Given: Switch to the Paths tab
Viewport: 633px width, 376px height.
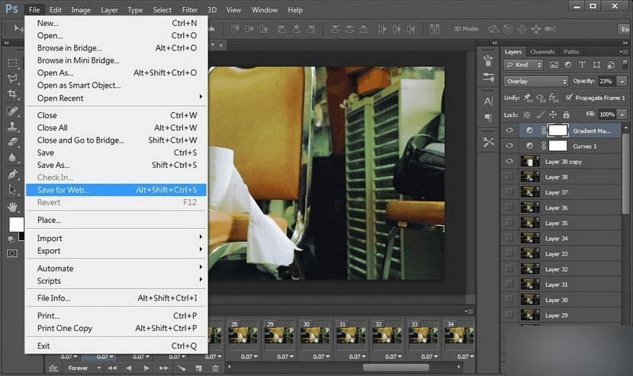Looking at the screenshot, I should click(571, 52).
